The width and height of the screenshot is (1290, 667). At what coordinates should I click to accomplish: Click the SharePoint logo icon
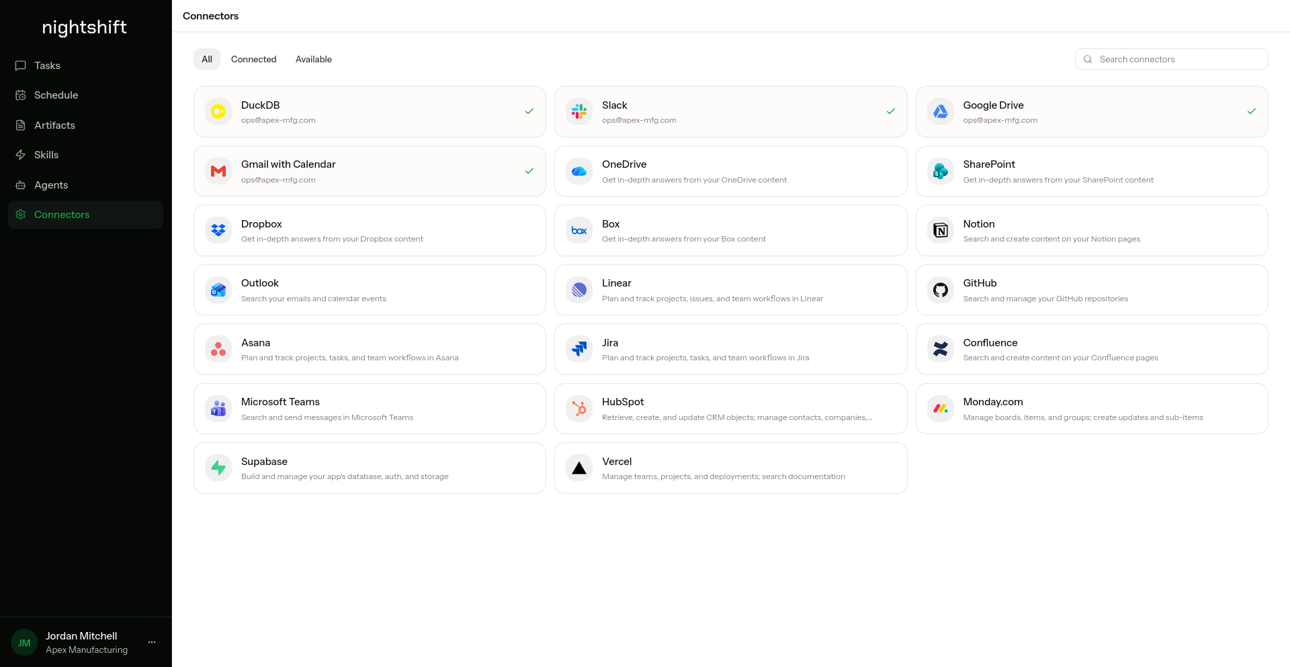[941, 171]
